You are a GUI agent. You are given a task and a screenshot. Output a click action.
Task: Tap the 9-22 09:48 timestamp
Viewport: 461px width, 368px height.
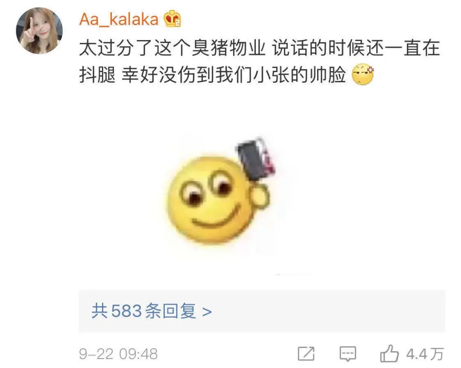click(119, 354)
